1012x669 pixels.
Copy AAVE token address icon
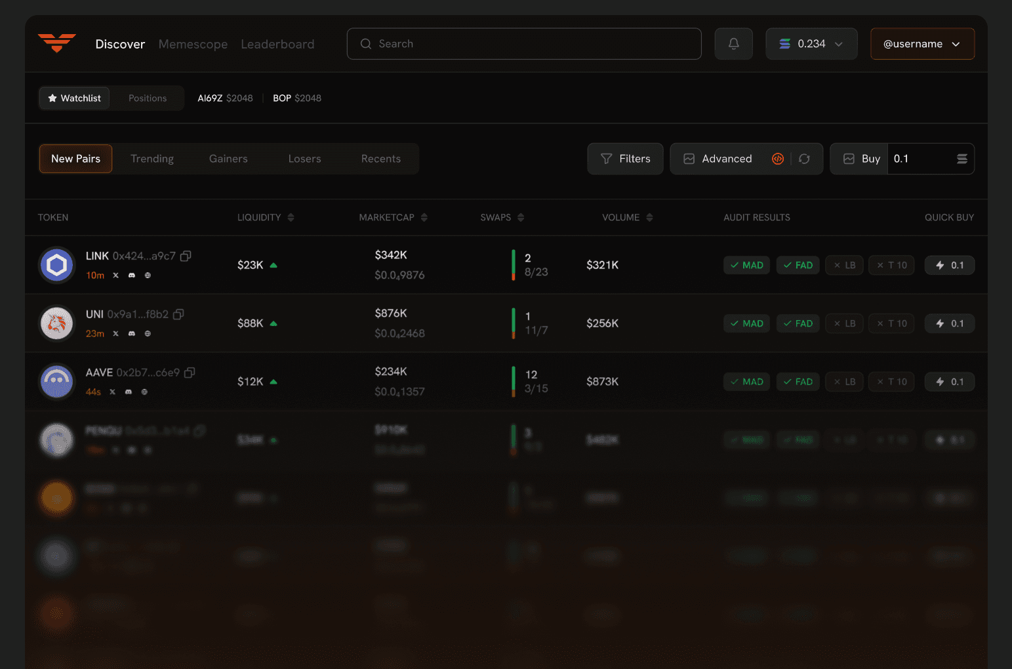[190, 373]
